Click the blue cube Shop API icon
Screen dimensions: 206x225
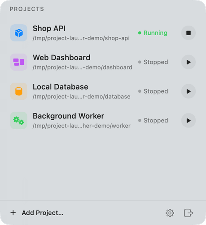point(19,33)
